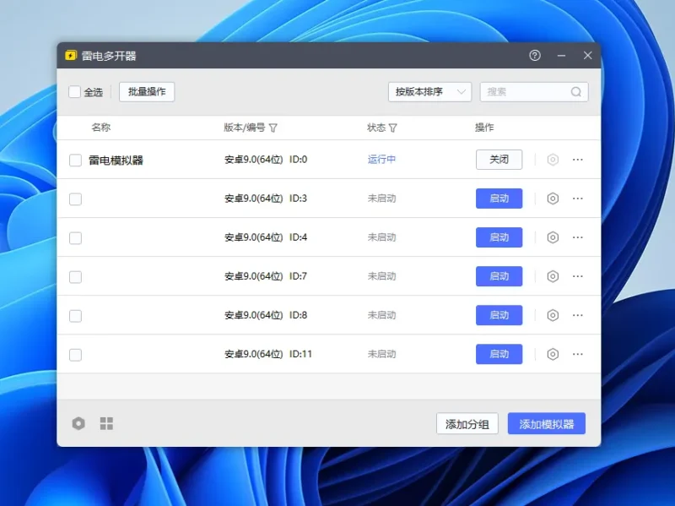Start the ID:3 emulator with 启动
The height and width of the screenshot is (506, 675).
pyautogui.click(x=499, y=199)
